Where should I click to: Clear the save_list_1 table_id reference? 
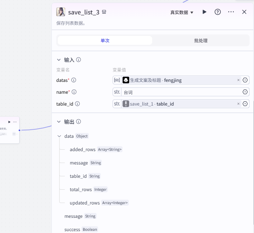point(238,104)
